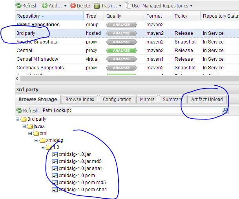Click the horizontal scrollbar left arrow
The height and width of the screenshot is (199, 239).
17,78
